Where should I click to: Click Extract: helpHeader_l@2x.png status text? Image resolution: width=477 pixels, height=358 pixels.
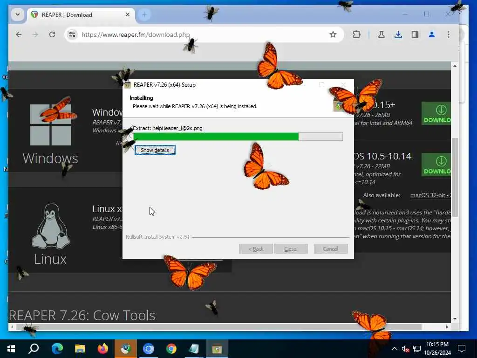[x=168, y=128]
